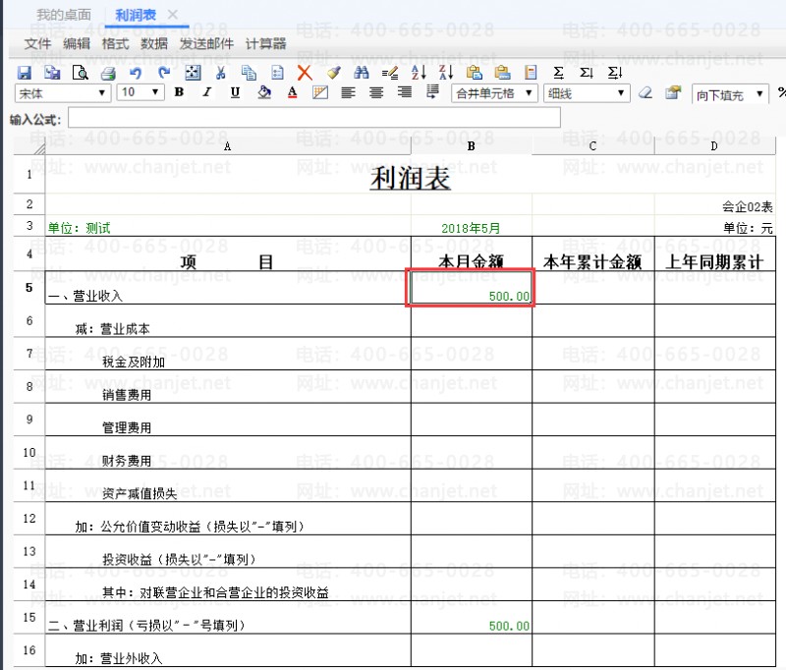The image size is (786, 670).
Task: Click the 减:营业成本 cell
Action: (228, 320)
